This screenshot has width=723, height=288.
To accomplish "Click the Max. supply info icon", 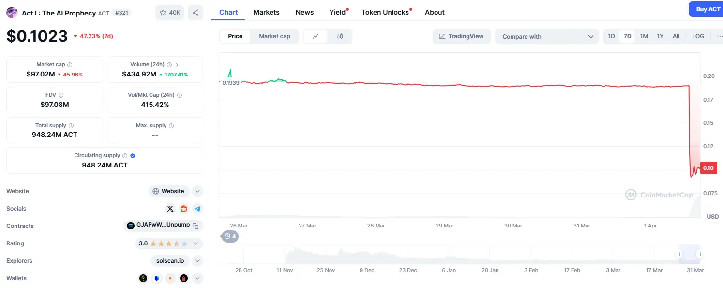I will point(171,126).
